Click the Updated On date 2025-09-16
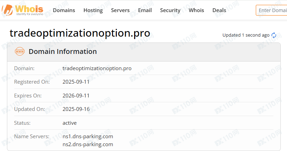 point(76,109)
